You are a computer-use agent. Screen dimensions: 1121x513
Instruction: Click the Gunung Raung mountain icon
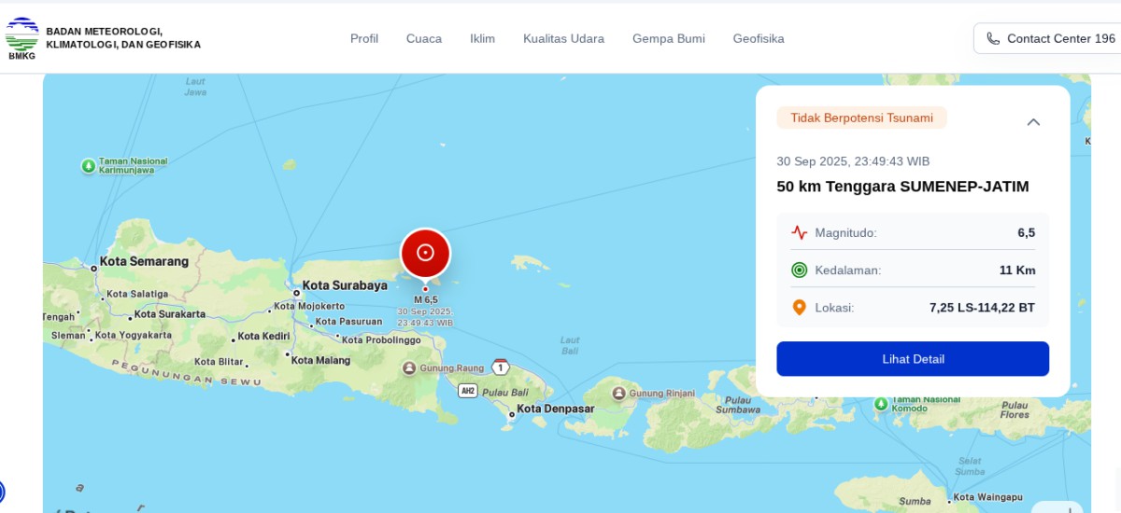(x=409, y=367)
